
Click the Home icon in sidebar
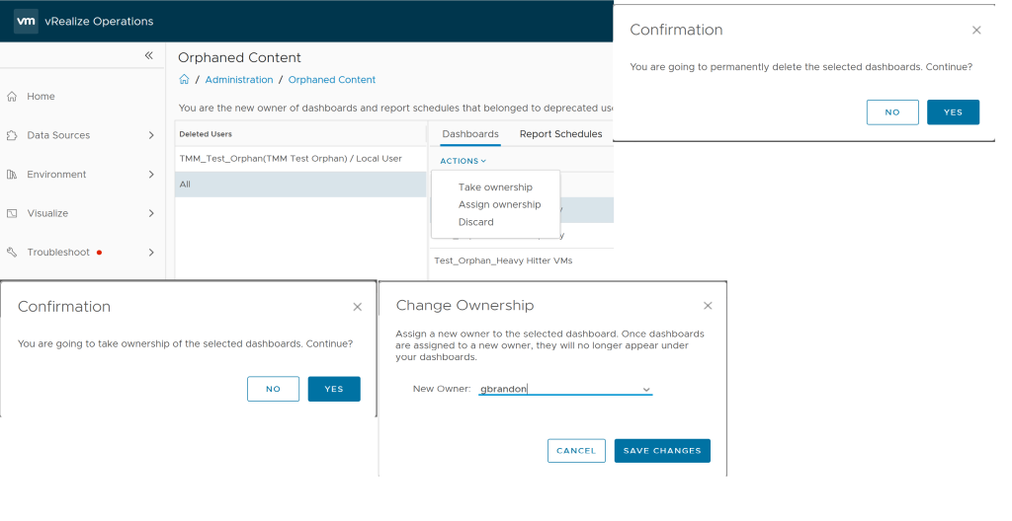point(12,97)
